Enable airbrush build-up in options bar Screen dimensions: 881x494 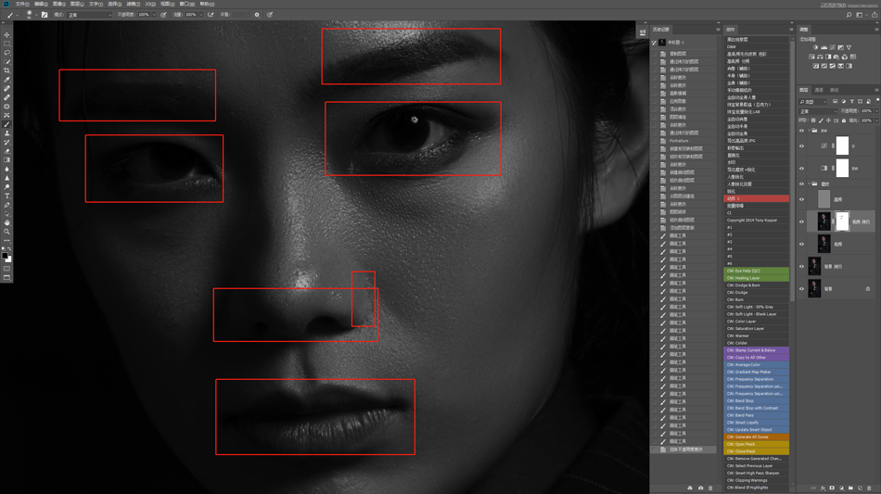coord(211,15)
